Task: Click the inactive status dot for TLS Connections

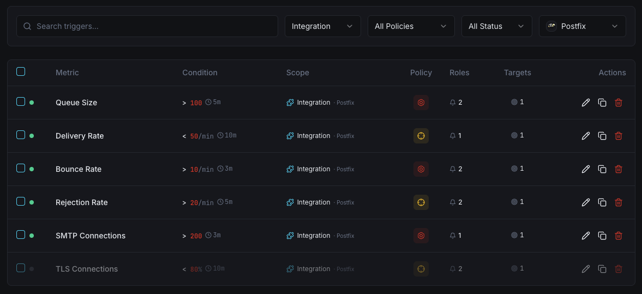Action: click(32, 268)
